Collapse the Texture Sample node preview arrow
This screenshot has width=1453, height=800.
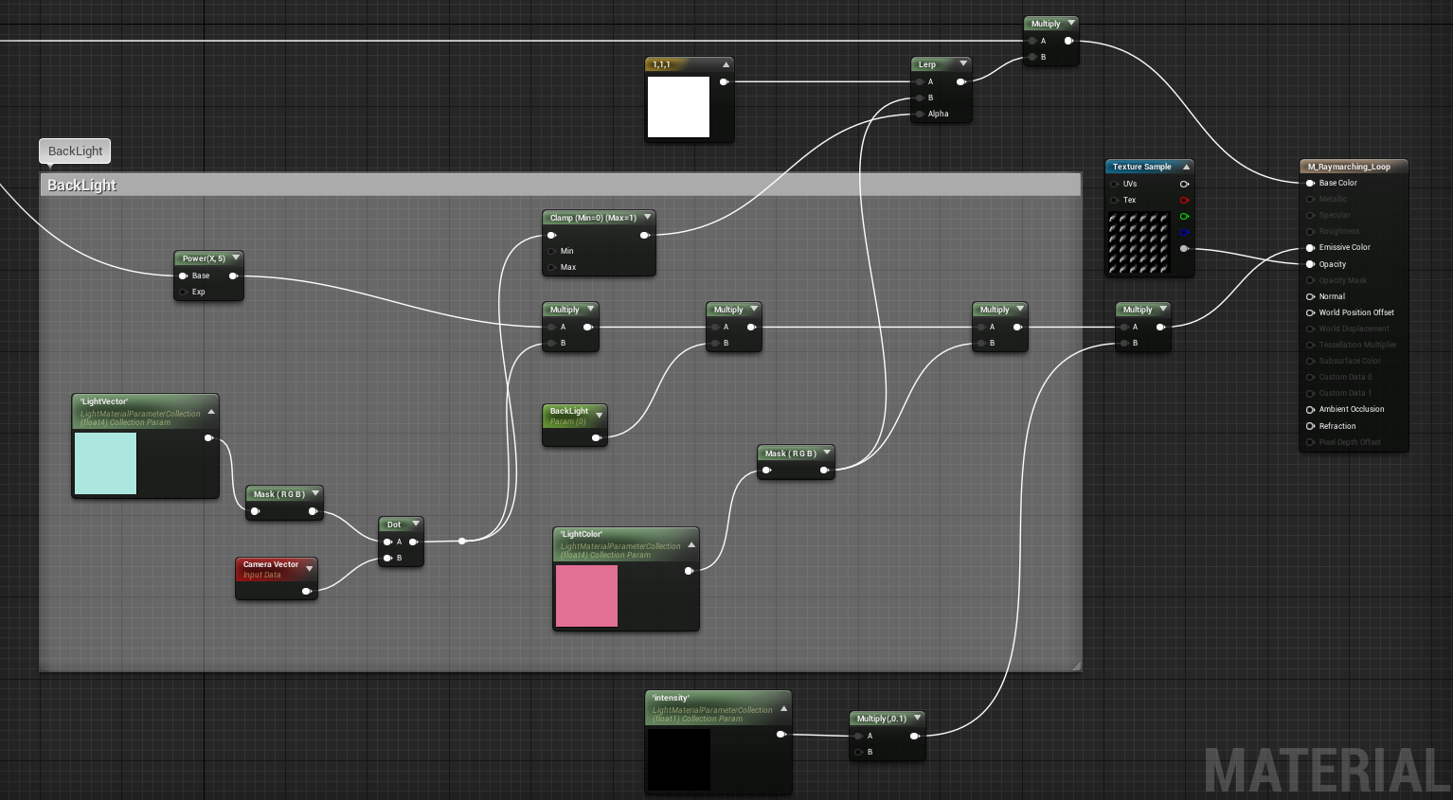tap(1186, 167)
